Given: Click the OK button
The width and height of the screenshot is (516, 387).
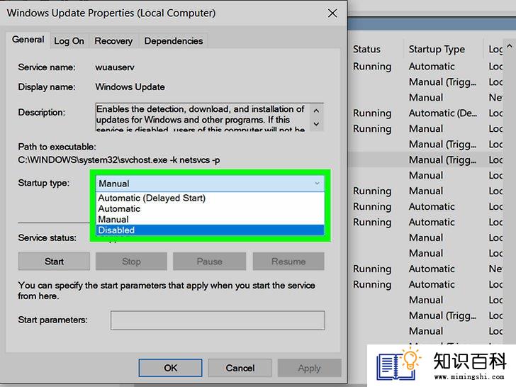Looking at the screenshot, I should tap(170, 368).
